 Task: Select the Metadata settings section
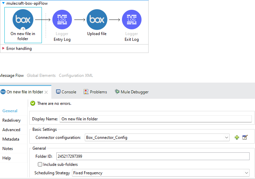[11, 139]
